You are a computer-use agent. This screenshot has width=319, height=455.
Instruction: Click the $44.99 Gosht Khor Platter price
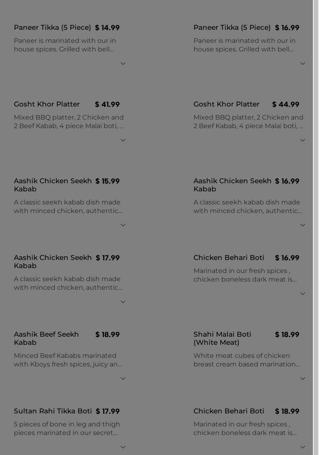[286, 104]
